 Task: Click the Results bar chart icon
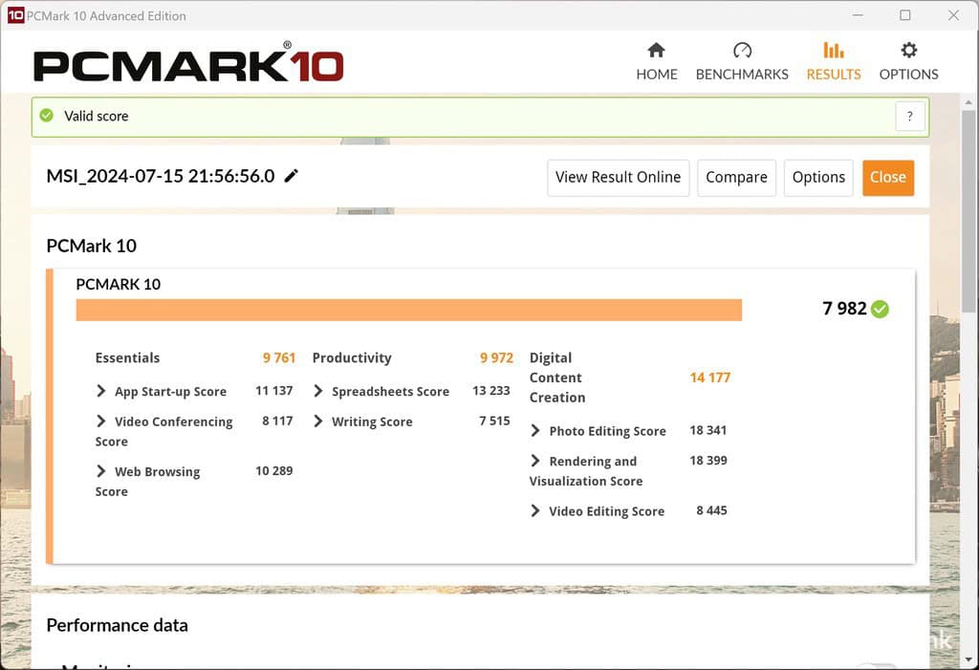[834, 51]
